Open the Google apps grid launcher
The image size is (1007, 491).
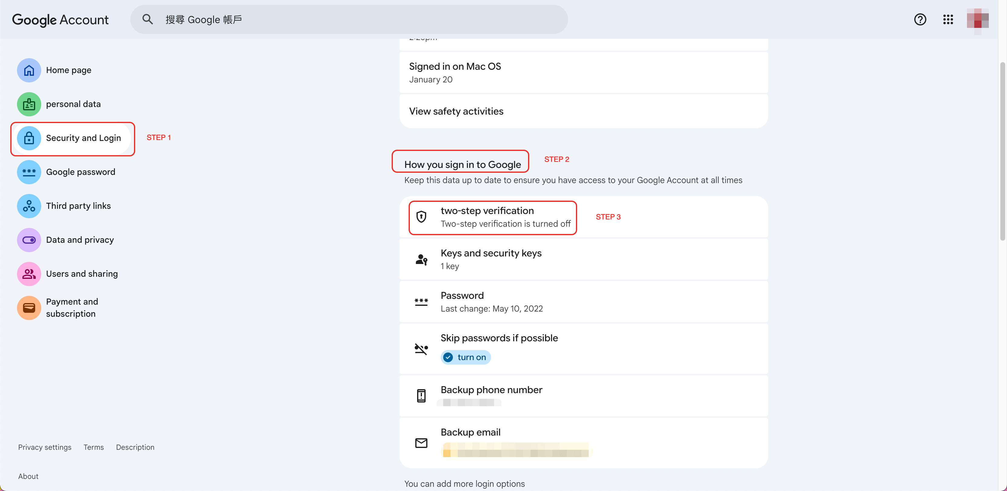click(948, 19)
